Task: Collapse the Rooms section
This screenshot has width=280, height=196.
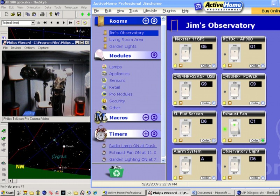Action: coord(154,21)
